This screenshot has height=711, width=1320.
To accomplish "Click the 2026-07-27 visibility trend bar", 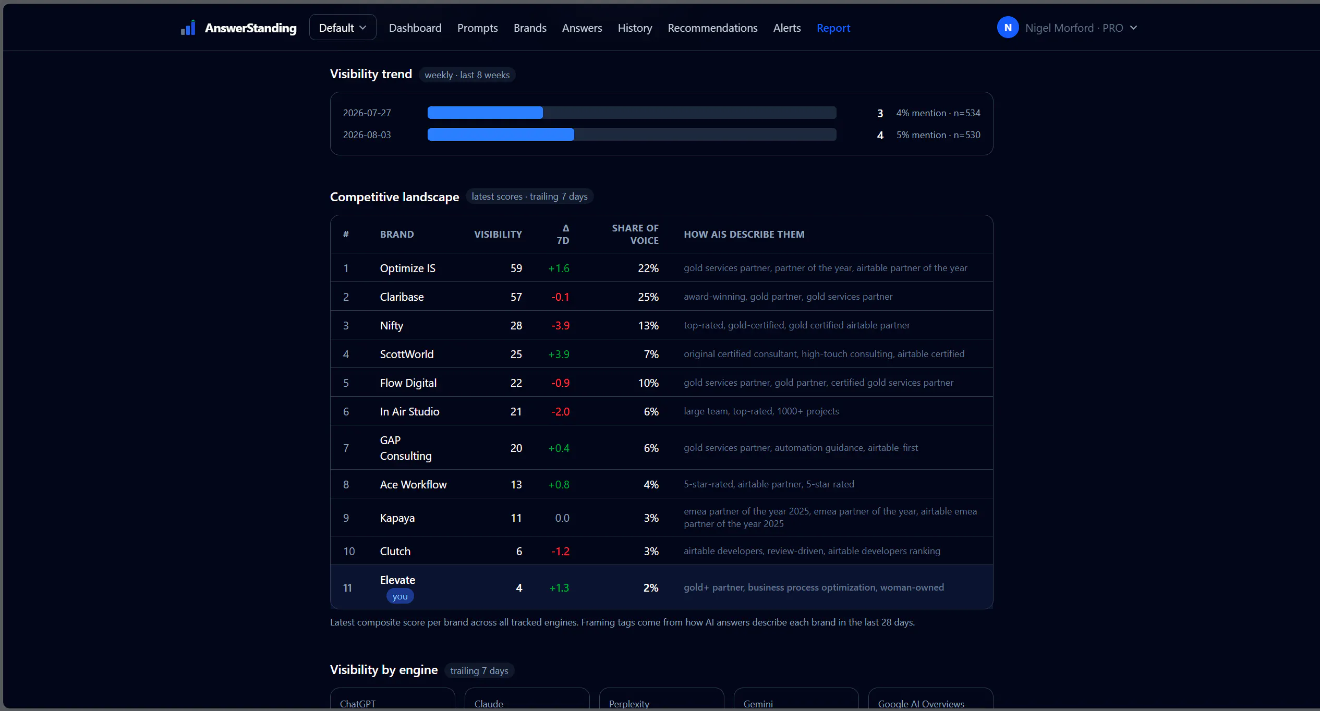I will 632,113.
